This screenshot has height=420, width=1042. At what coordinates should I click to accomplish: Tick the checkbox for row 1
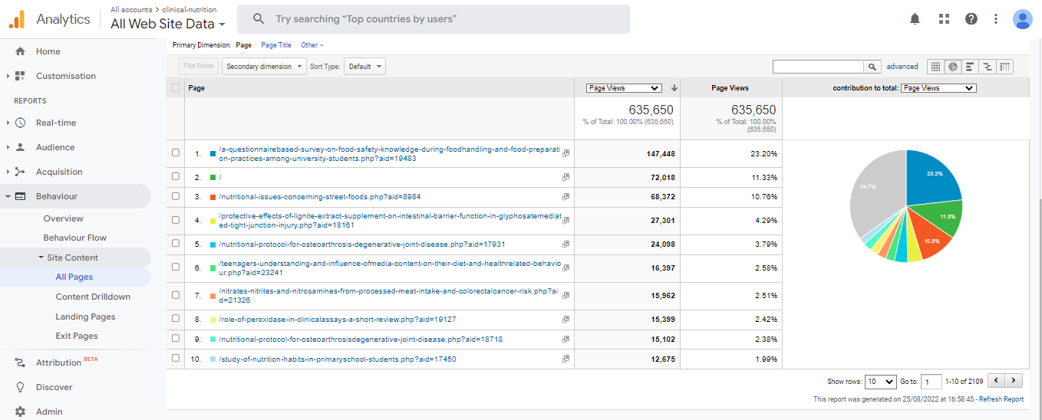tap(176, 153)
